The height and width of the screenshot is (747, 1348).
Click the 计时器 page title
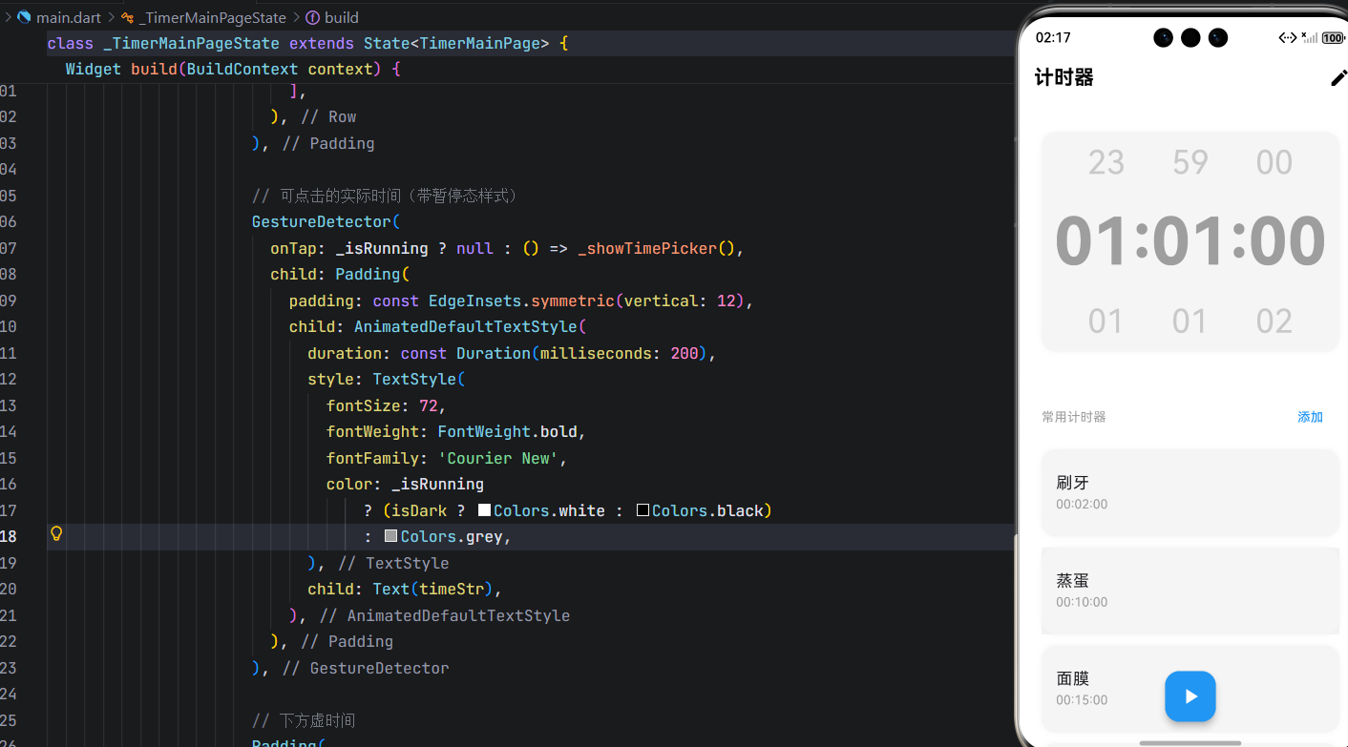tap(1064, 78)
